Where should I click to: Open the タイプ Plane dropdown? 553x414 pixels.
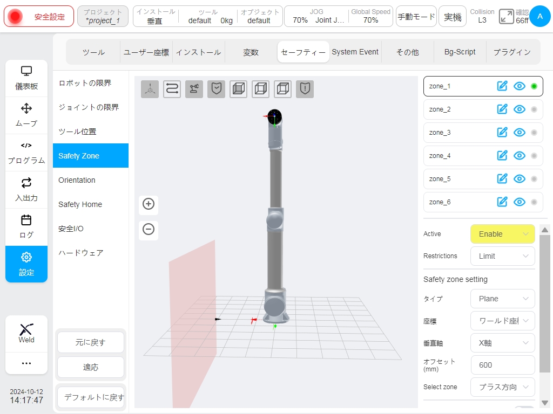click(503, 299)
